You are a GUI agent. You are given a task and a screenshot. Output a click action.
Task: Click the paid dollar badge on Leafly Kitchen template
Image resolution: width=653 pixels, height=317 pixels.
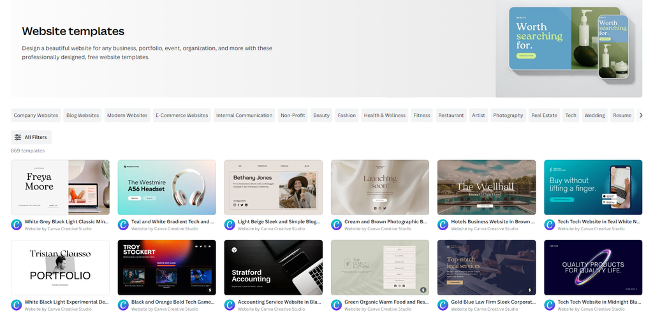(423, 290)
